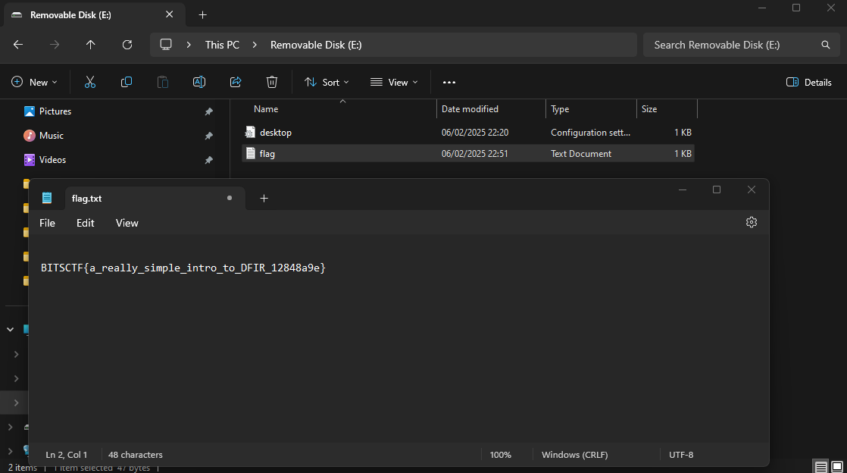This screenshot has width=847, height=473.
Task: Click the Copy icon in Explorer toolbar
Action: [127, 82]
